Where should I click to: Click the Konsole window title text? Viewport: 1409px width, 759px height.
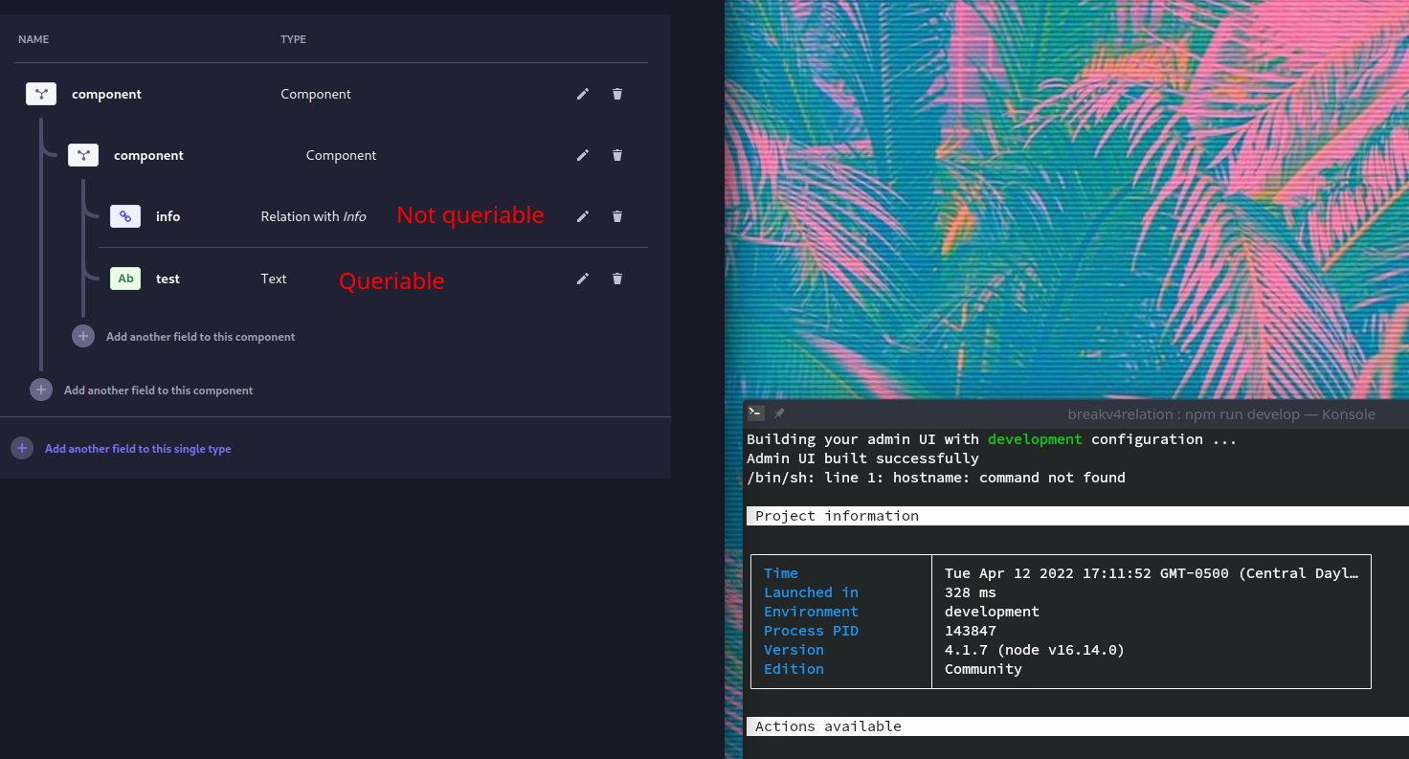tap(1221, 414)
